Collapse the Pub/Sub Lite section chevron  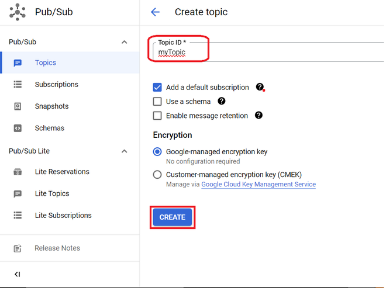pos(124,151)
